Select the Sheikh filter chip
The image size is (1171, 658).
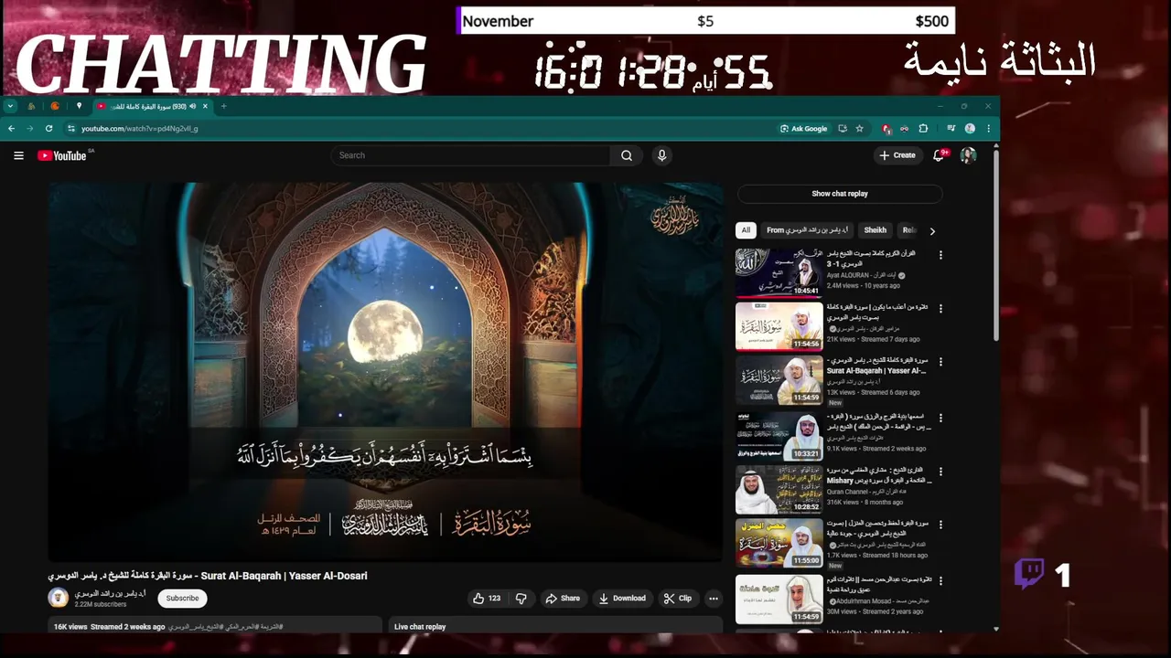(876, 230)
